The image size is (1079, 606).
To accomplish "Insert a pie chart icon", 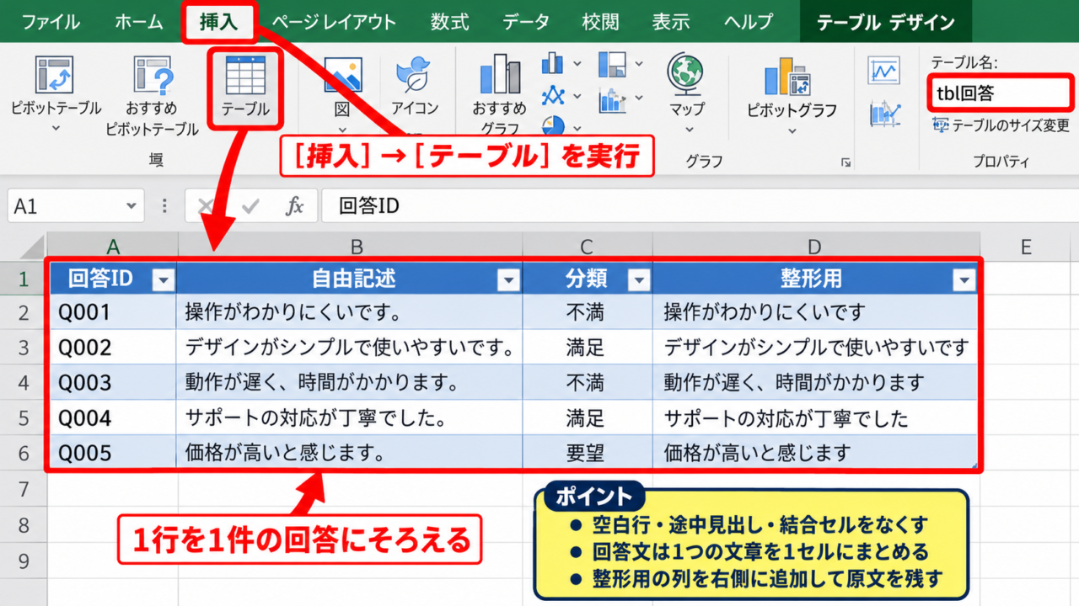I will 553,127.
